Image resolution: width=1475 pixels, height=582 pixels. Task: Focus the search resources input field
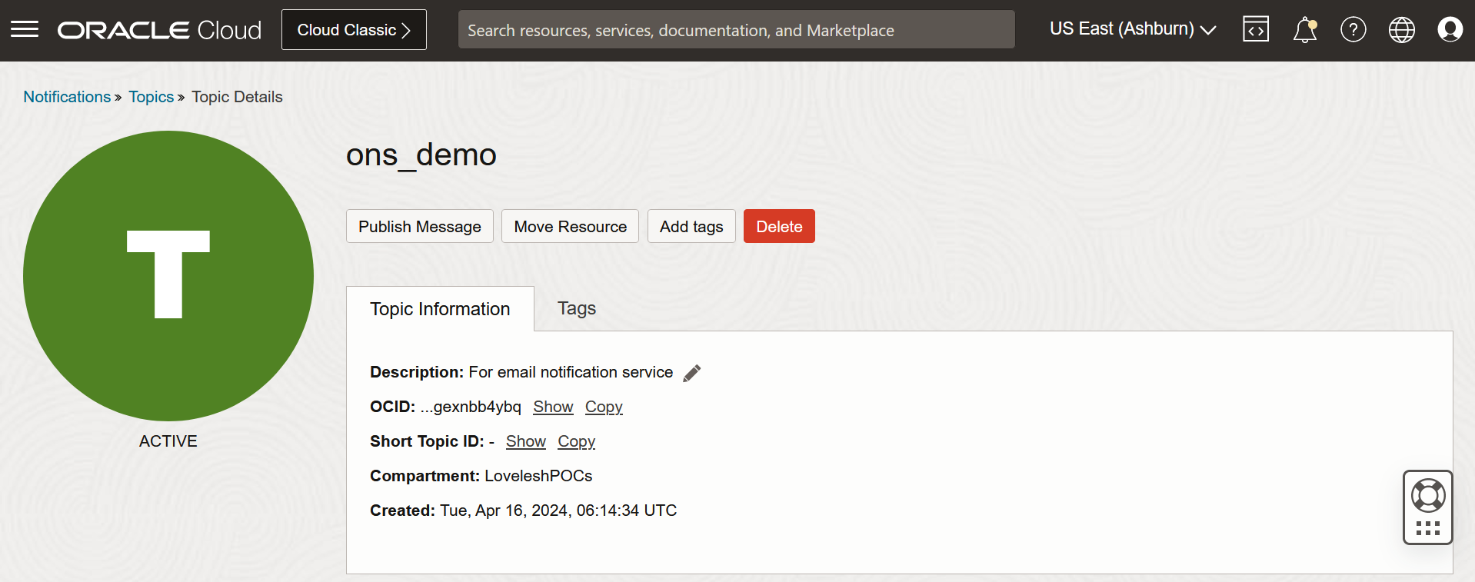(x=737, y=30)
